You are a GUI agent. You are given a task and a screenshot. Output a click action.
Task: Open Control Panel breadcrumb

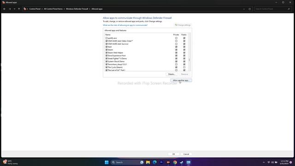coord(35,9)
